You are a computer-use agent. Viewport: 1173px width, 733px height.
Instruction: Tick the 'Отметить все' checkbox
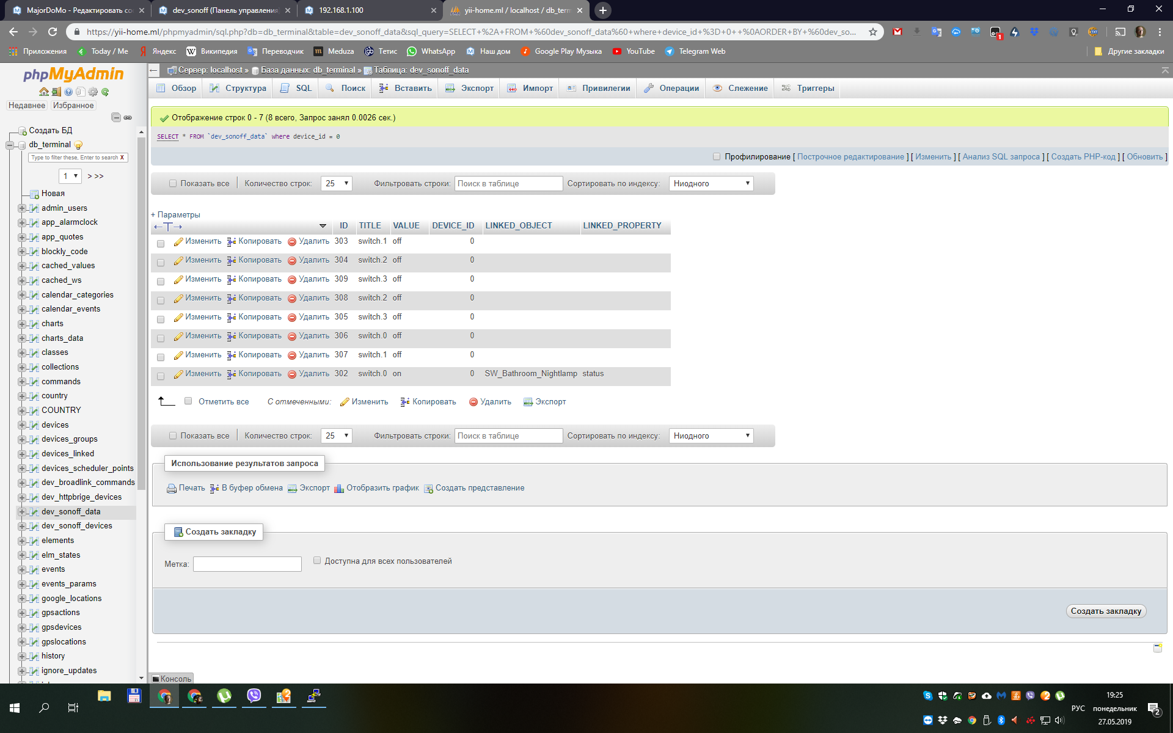pyautogui.click(x=188, y=401)
